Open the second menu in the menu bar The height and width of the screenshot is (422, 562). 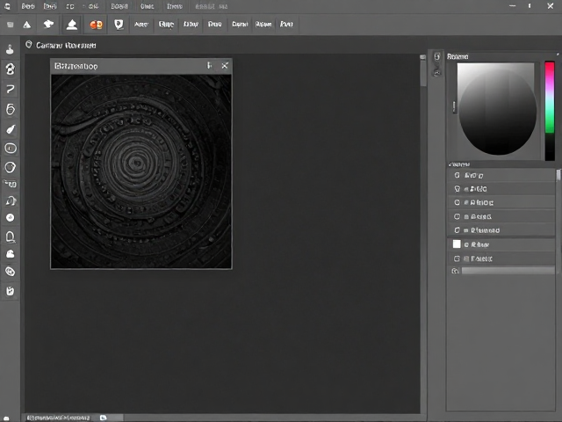click(x=50, y=6)
